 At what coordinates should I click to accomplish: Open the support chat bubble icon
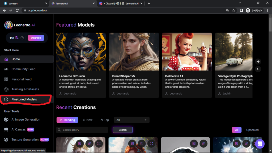pyautogui.click(x=260, y=144)
